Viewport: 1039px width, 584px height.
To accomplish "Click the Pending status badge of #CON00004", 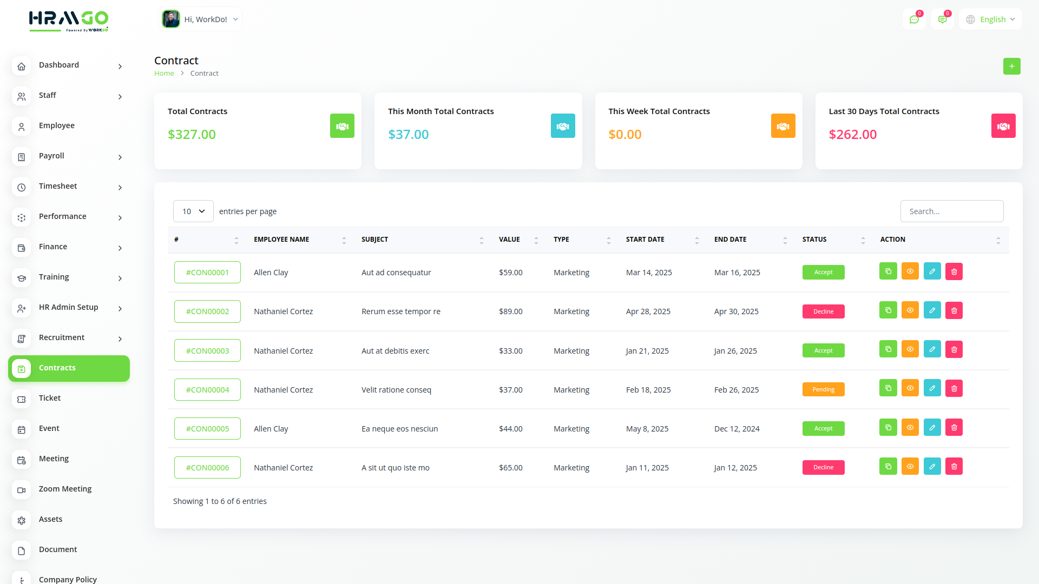I will click(823, 389).
